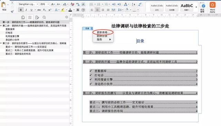The width and height of the screenshot is (221, 126).
Task: Close the navigation sidebar
Action: click(67, 17)
